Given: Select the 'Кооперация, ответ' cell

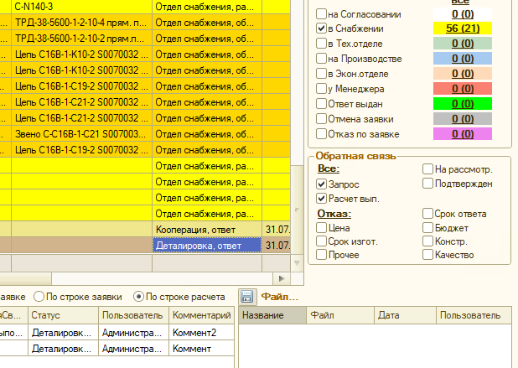Looking at the screenshot, I should pyautogui.click(x=207, y=230).
